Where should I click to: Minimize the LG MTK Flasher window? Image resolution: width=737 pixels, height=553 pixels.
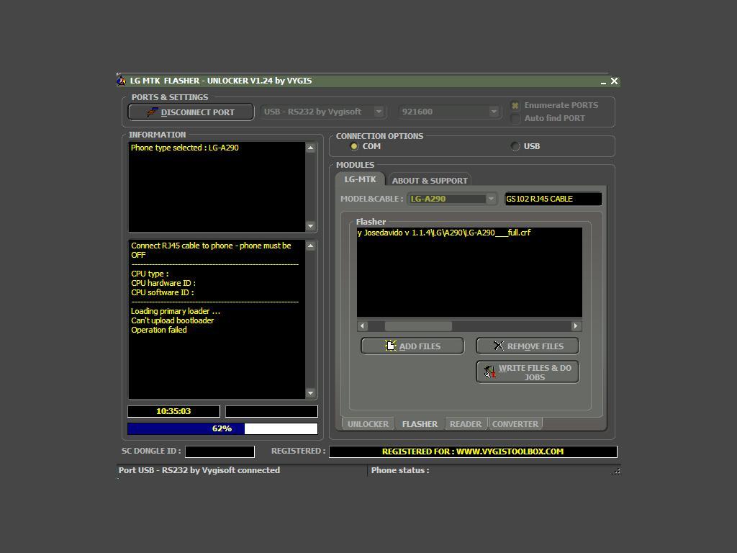[603, 82]
